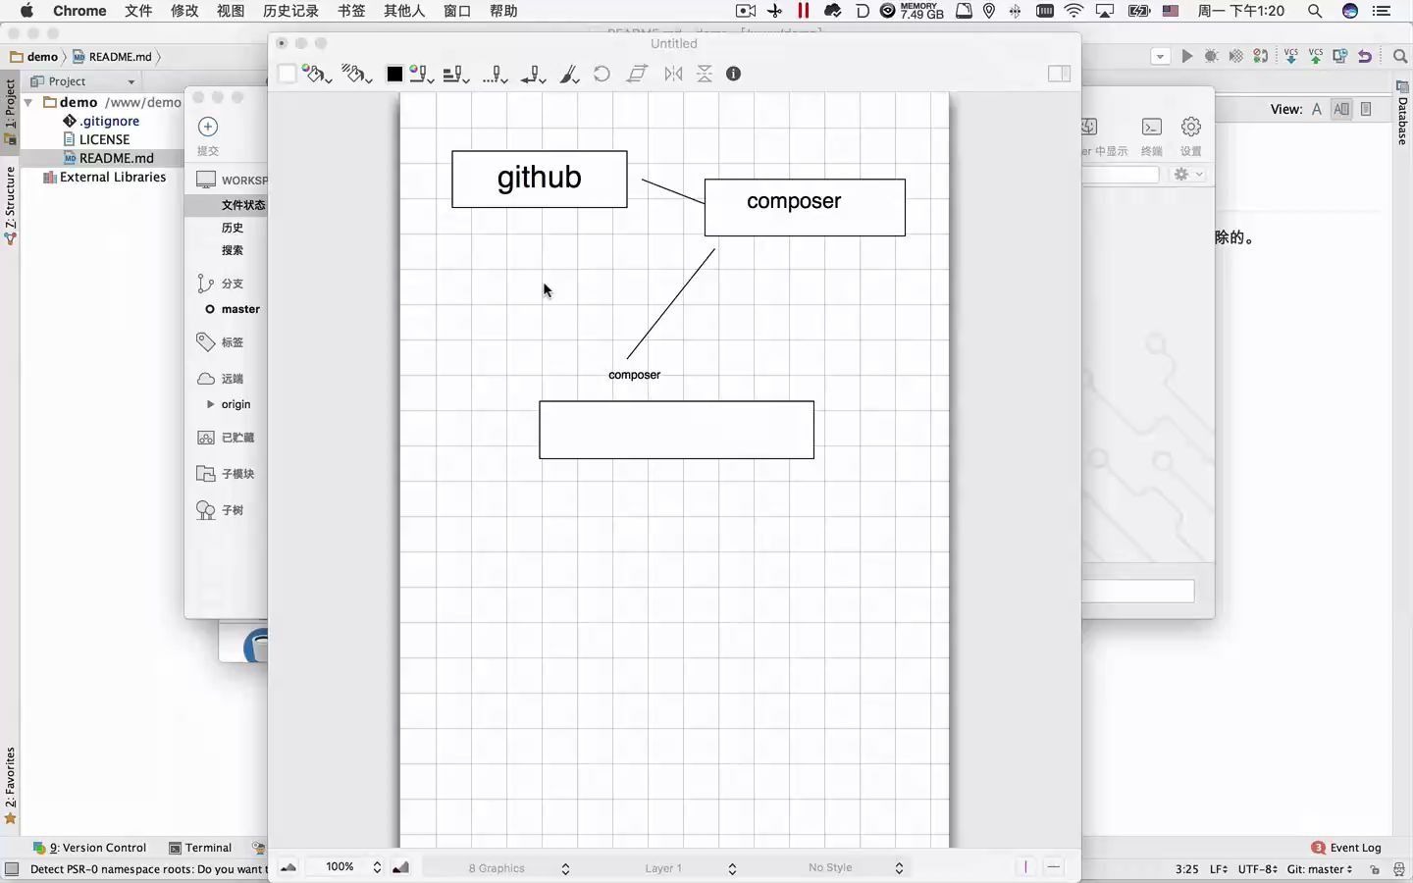Click the white fill color swatch in drawing toolbar
Image resolution: width=1413 pixels, height=883 pixels.
point(287,74)
